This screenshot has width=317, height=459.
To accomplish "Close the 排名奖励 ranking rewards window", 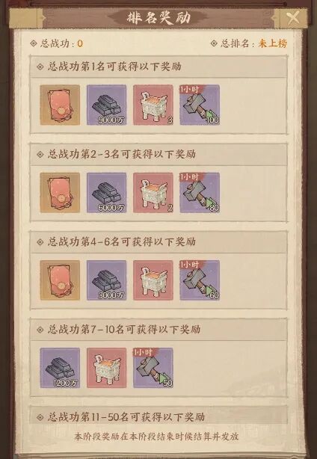I will point(293,18).
